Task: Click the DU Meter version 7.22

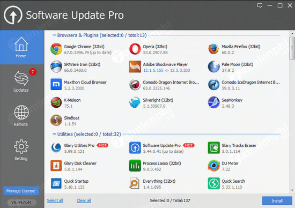Action: [226, 169]
